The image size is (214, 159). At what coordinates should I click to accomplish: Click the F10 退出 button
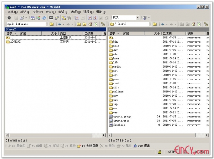click(x=142, y=146)
